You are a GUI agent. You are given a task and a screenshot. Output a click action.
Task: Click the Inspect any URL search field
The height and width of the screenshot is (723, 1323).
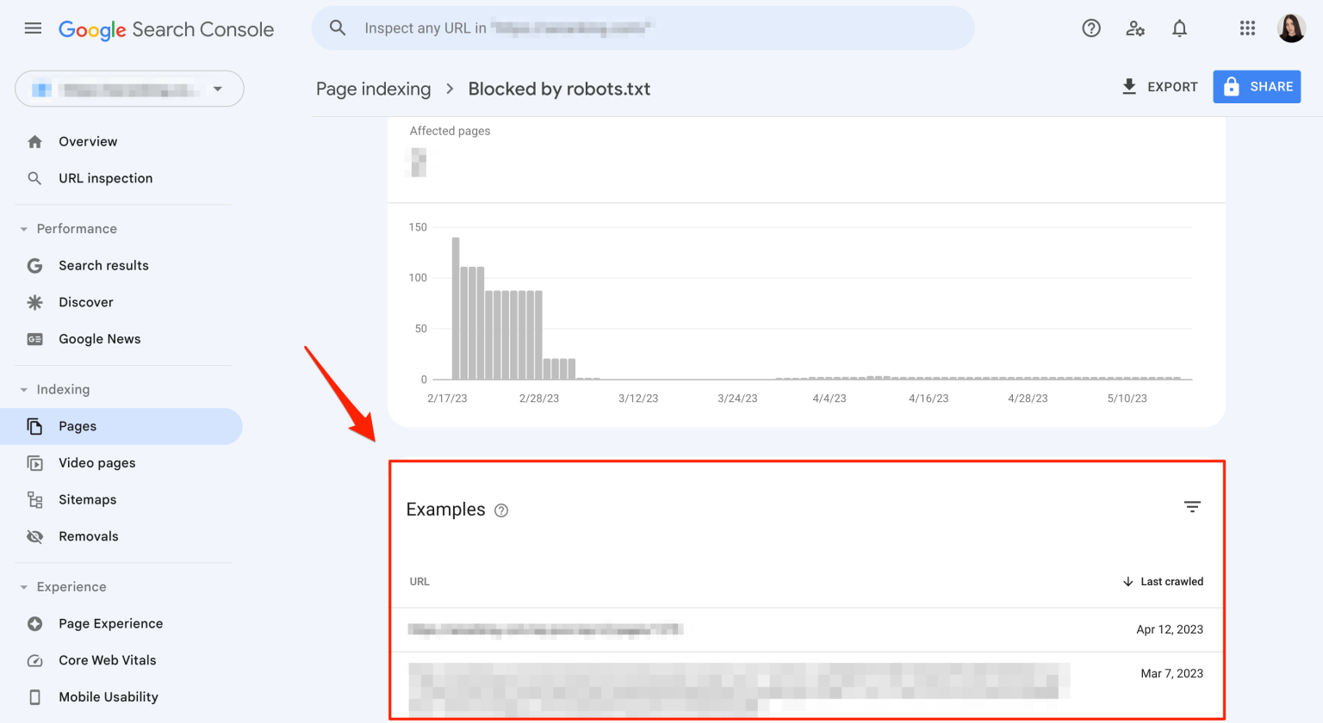coord(642,28)
